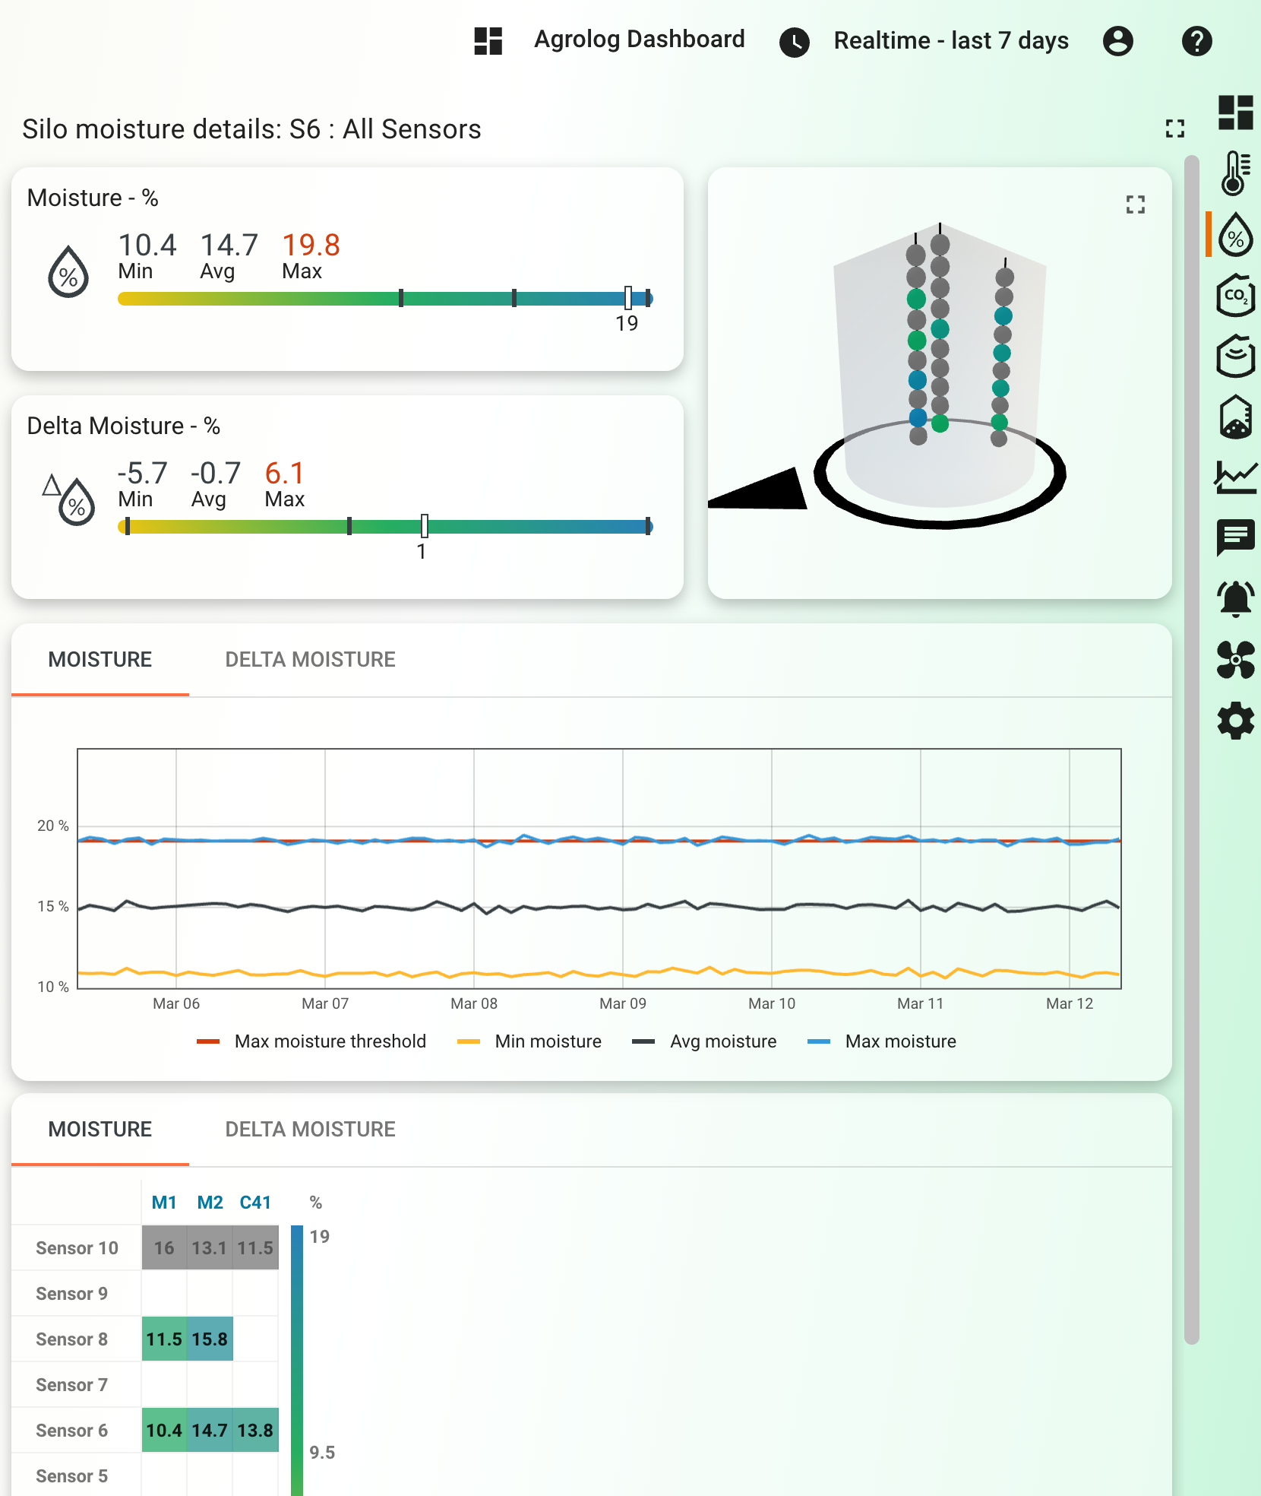Select the temperature thermometer icon in sidebar
Image resolution: width=1261 pixels, height=1496 pixels.
tap(1237, 173)
